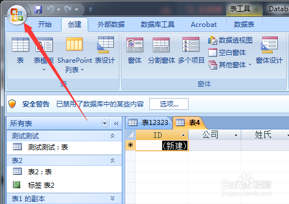Create a new table with 表 icon

[x=20, y=51]
